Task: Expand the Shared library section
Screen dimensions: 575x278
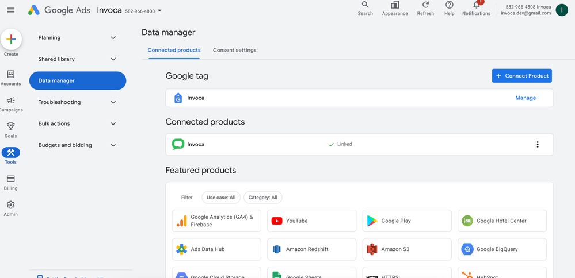Action: click(x=77, y=59)
